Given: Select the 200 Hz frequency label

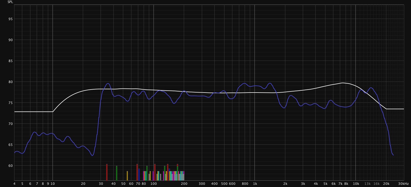Looking at the screenshot, I should pos(184,184).
